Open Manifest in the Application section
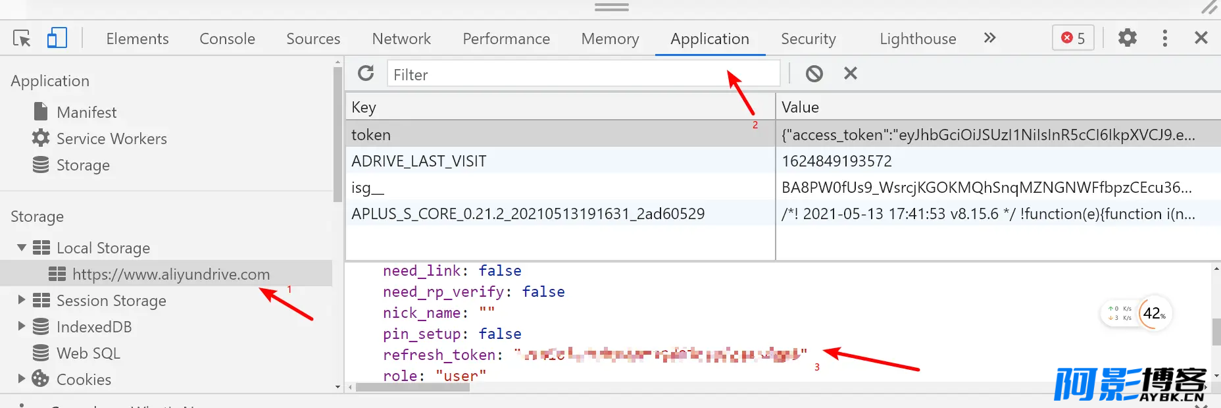The width and height of the screenshot is (1221, 408). 86,113
